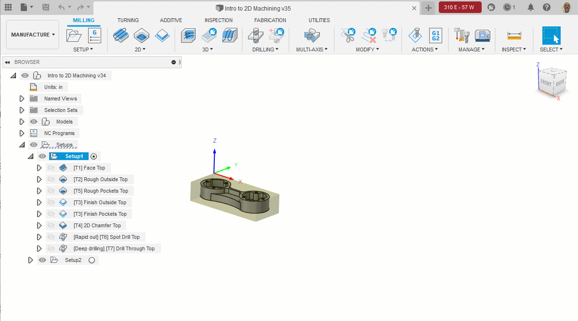The image size is (578, 321).
Task: Click the FRONT face of the ViewCube
Action: coord(546,82)
